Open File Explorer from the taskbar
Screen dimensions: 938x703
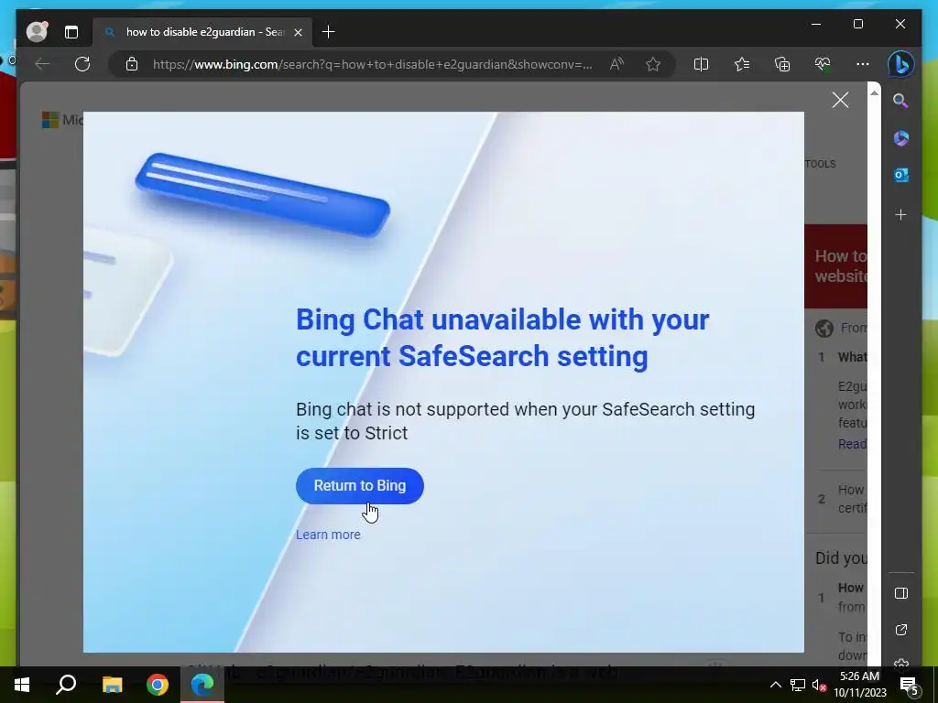click(112, 685)
